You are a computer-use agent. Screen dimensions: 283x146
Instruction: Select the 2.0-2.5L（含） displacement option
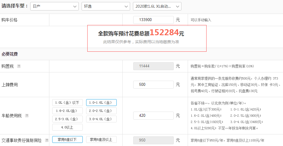point(101,111)
